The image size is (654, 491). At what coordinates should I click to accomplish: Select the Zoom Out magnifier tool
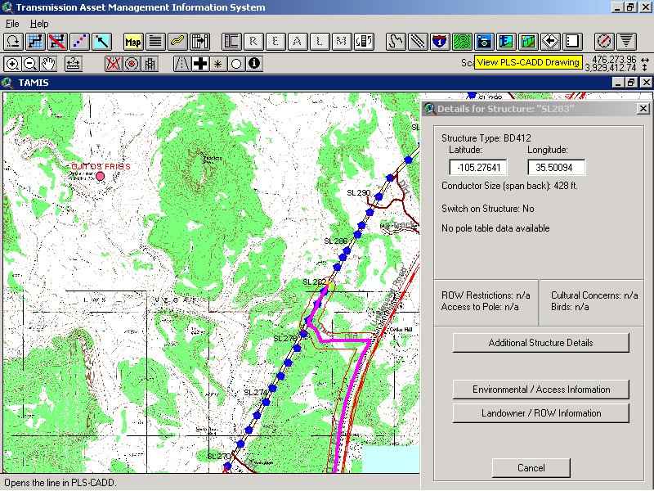click(30, 63)
